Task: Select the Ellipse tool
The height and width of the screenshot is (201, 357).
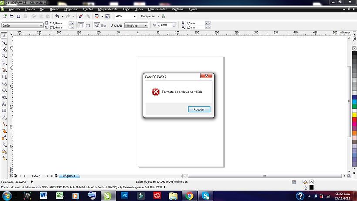Action: pyautogui.click(x=4, y=83)
